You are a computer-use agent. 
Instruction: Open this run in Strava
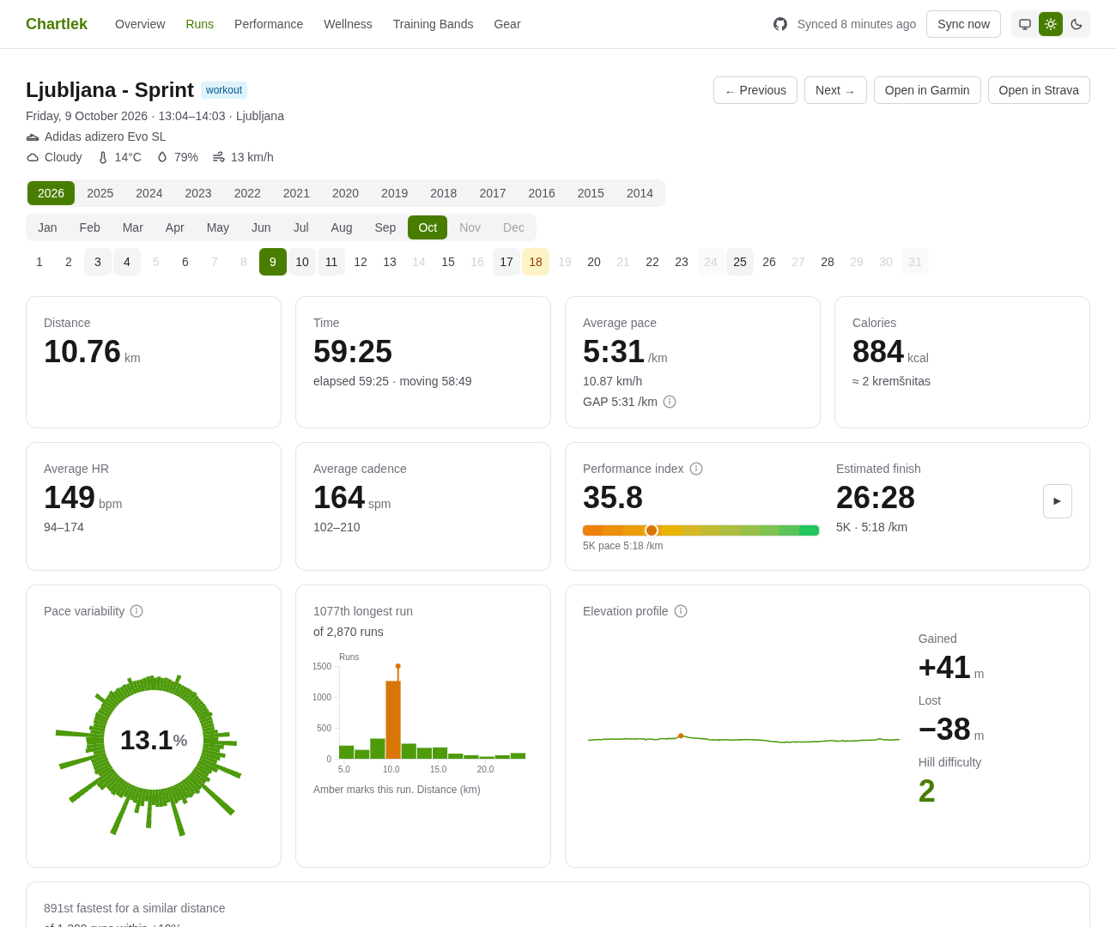(x=1039, y=90)
